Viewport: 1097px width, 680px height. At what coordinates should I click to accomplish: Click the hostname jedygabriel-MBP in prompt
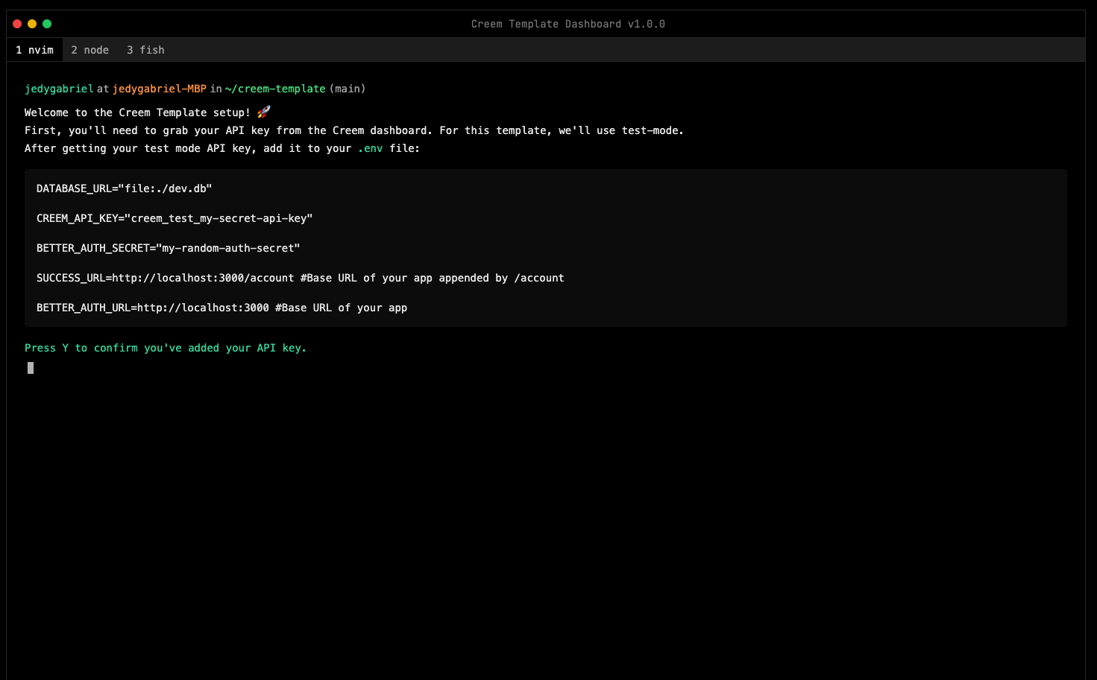160,89
